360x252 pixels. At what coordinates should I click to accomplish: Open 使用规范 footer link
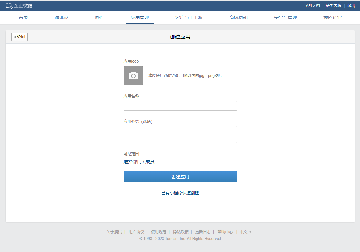159,232
